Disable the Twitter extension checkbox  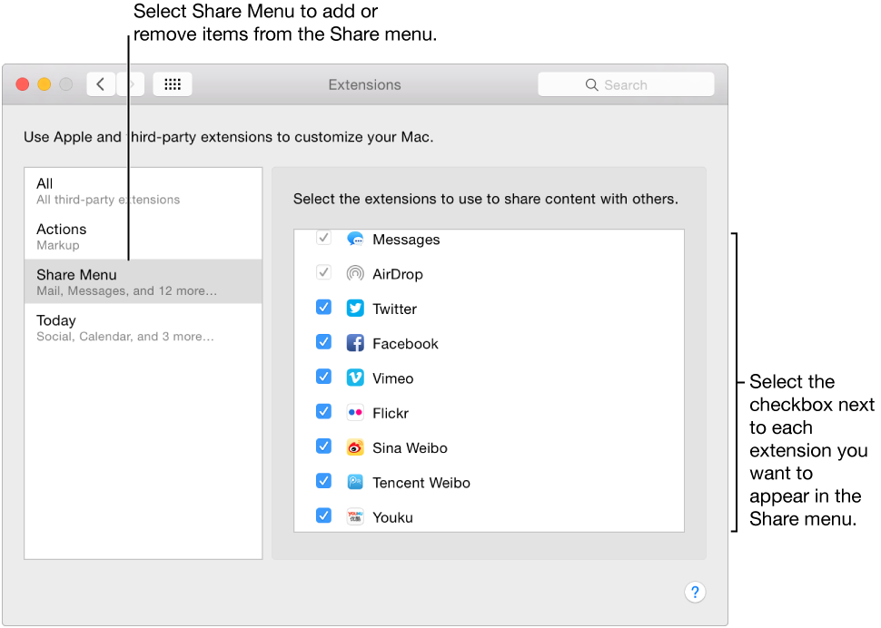click(323, 307)
